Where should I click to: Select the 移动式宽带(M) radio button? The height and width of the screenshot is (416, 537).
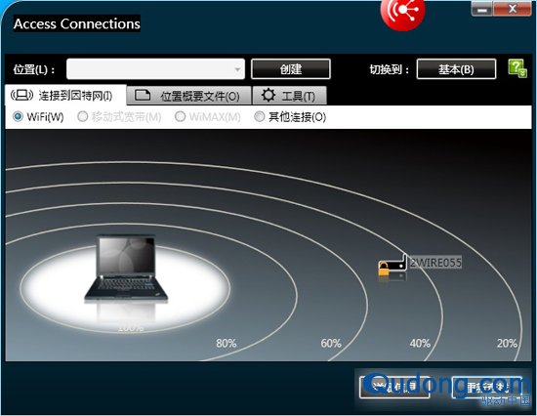tap(82, 116)
